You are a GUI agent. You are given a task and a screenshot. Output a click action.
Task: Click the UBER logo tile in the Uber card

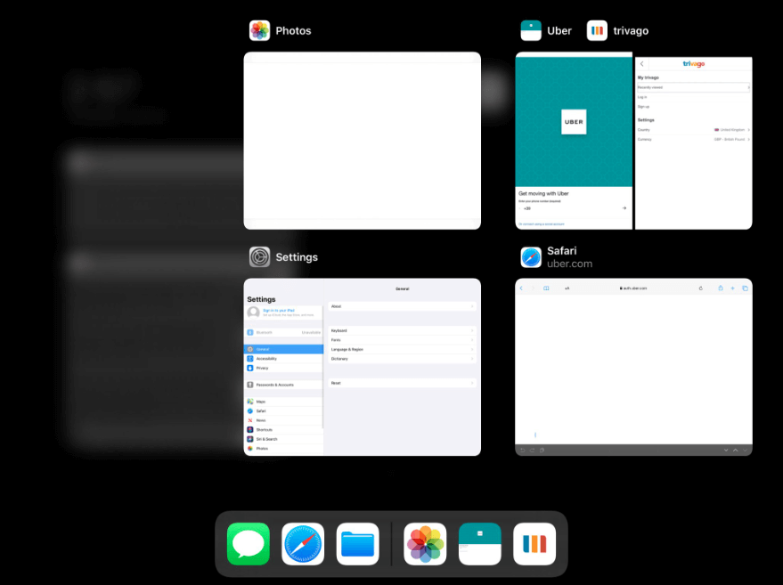(574, 122)
